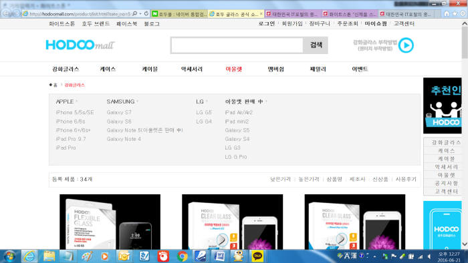Close the active 호두 글라스 tab
Screen dimensions: 468x263
[261, 13]
